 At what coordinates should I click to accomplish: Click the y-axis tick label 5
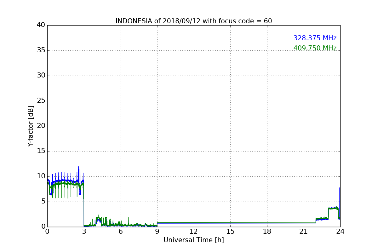43,202
